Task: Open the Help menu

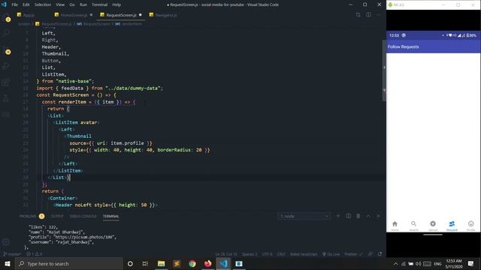Action: 116,4
